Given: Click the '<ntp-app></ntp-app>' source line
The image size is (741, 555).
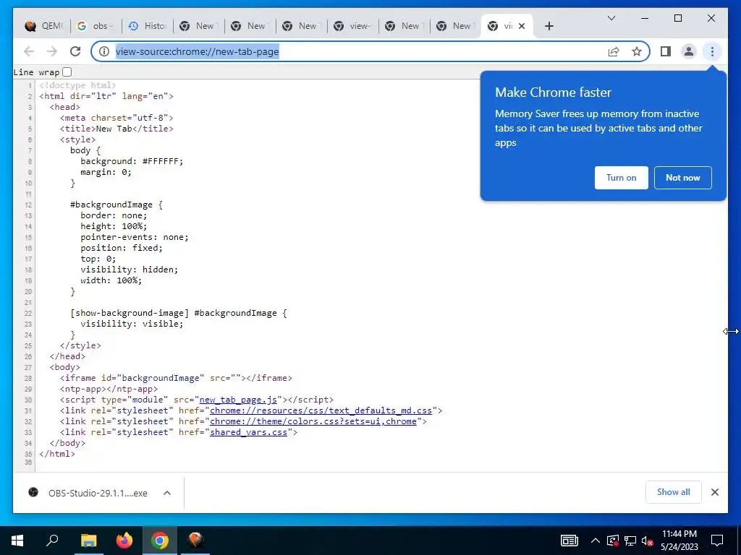Looking at the screenshot, I should click(x=109, y=389).
